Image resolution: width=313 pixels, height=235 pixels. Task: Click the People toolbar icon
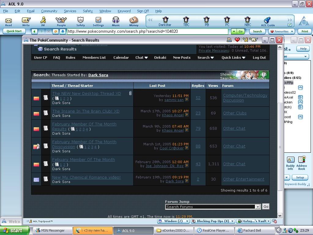[61, 22]
